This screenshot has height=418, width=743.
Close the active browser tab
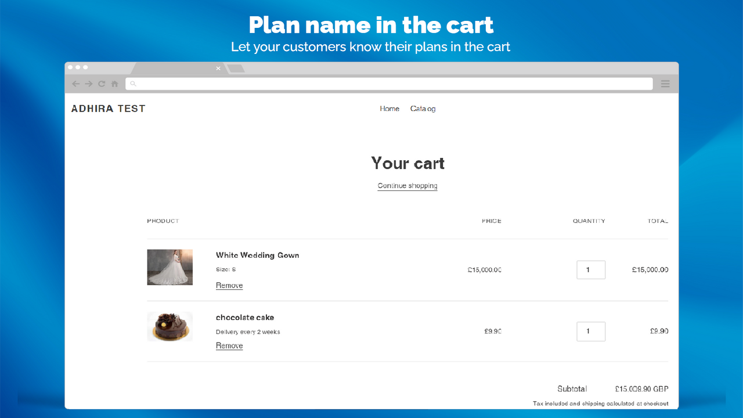click(x=218, y=68)
